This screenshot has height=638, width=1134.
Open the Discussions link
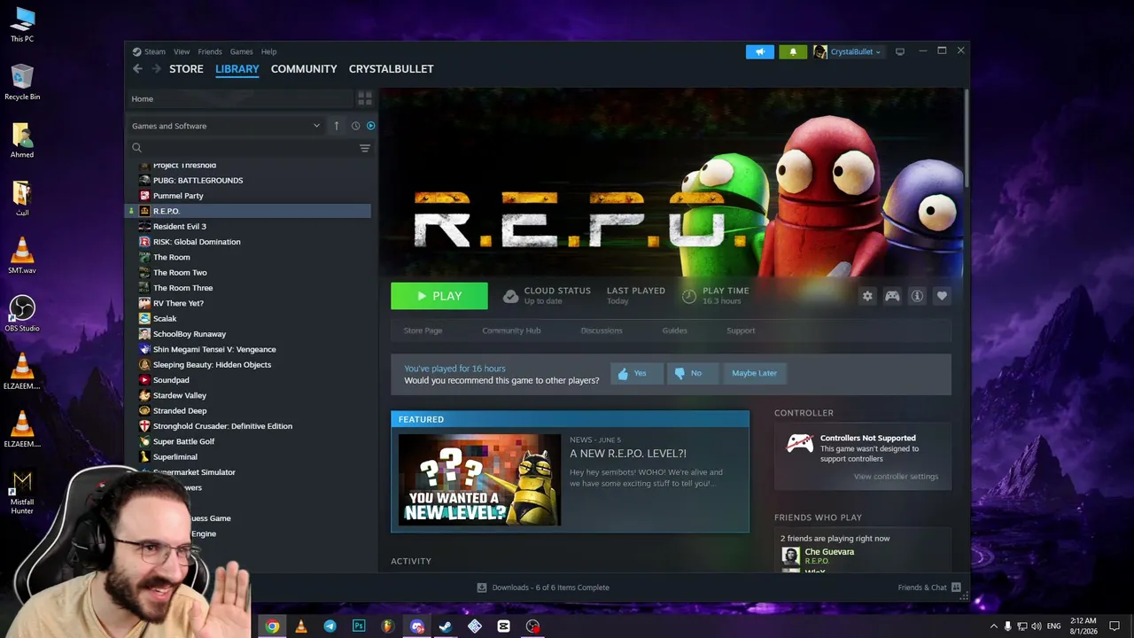[x=602, y=331]
